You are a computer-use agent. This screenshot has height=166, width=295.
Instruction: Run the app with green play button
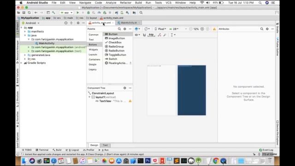click(78, 12)
